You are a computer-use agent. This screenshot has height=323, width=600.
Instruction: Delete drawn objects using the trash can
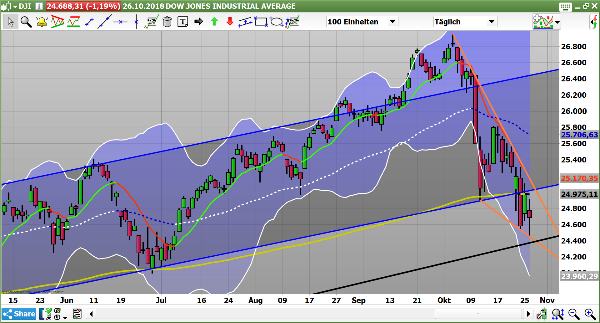pyautogui.click(x=167, y=22)
